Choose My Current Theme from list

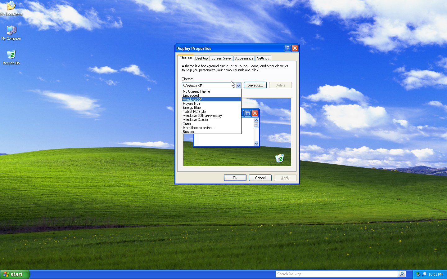coord(211,91)
